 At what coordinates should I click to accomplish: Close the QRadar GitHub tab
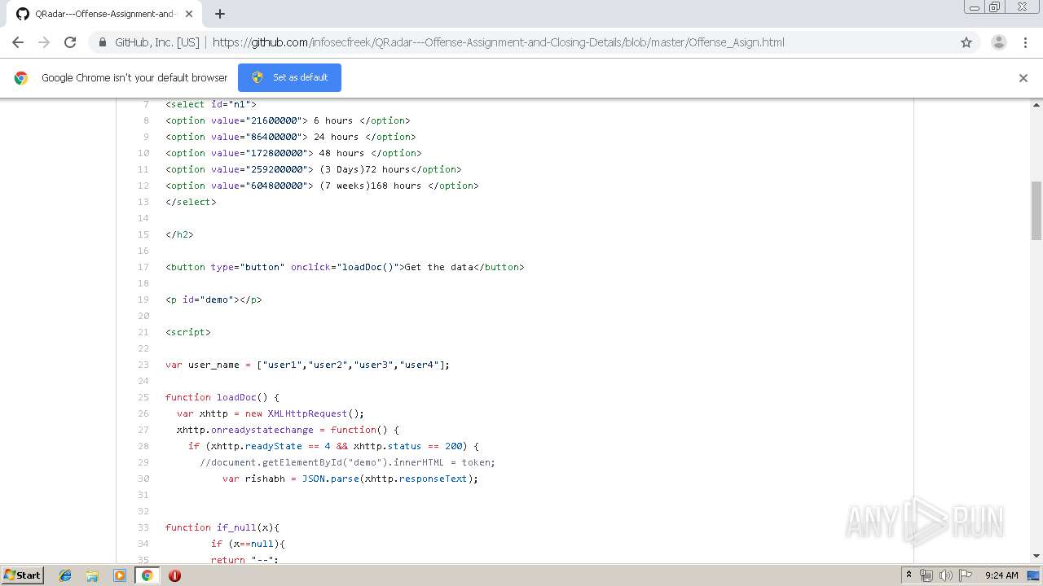[x=190, y=14]
